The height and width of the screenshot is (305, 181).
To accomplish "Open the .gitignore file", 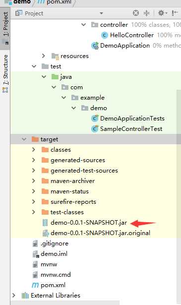I will click(x=55, y=244).
